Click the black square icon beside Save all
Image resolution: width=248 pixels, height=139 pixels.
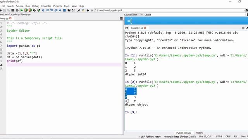click(x=13, y=10)
